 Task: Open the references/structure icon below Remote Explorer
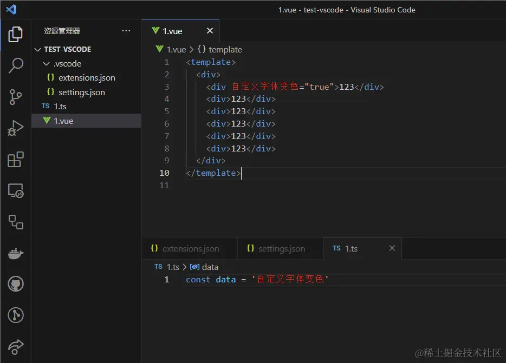click(15, 222)
